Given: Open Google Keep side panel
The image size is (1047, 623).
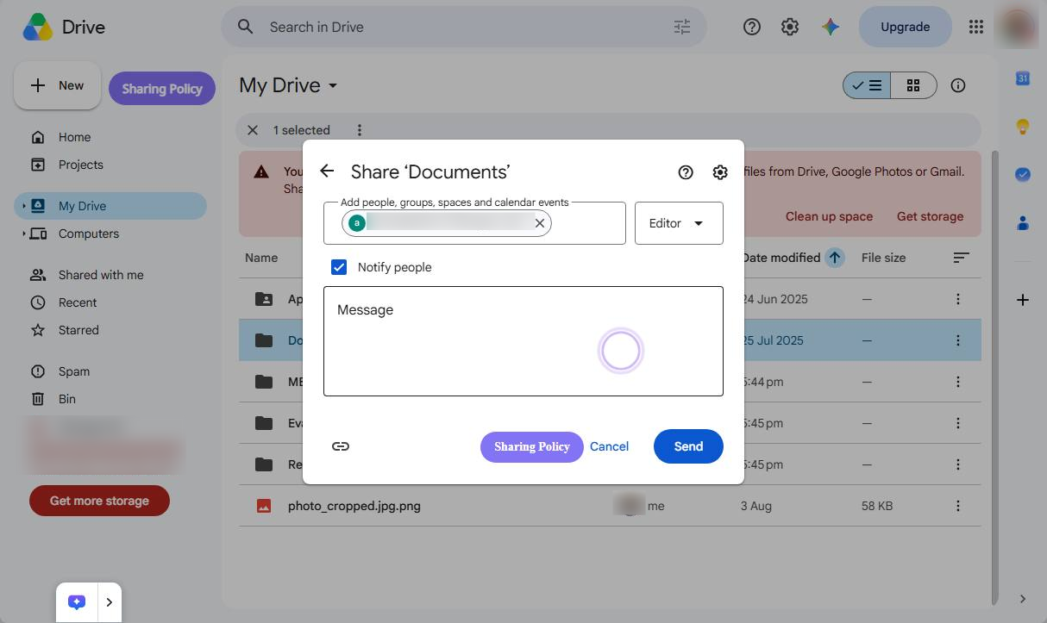Looking at the screenshot, I should (1023, 127).
